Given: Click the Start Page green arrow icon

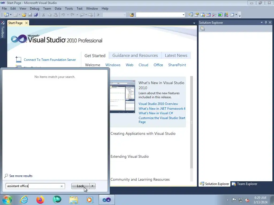Looking at the screenshot, I should coord(220,15).
